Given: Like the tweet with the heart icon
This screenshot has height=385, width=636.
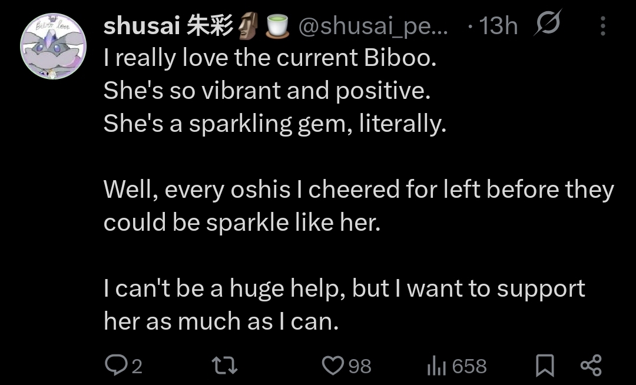Looking at the screenshot, I should coord(333,366).
